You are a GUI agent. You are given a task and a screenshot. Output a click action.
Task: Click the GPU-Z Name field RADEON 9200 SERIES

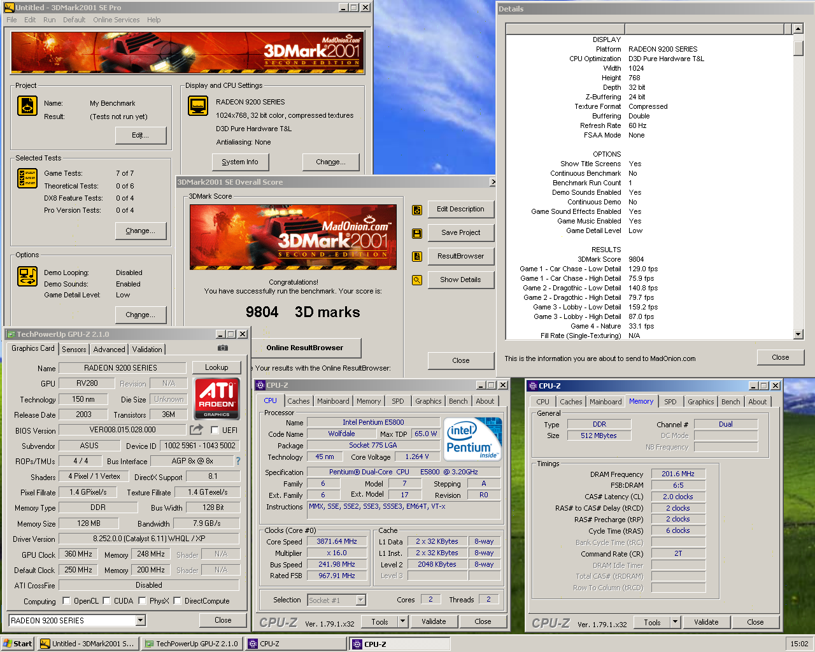click(x=121, y=367)
